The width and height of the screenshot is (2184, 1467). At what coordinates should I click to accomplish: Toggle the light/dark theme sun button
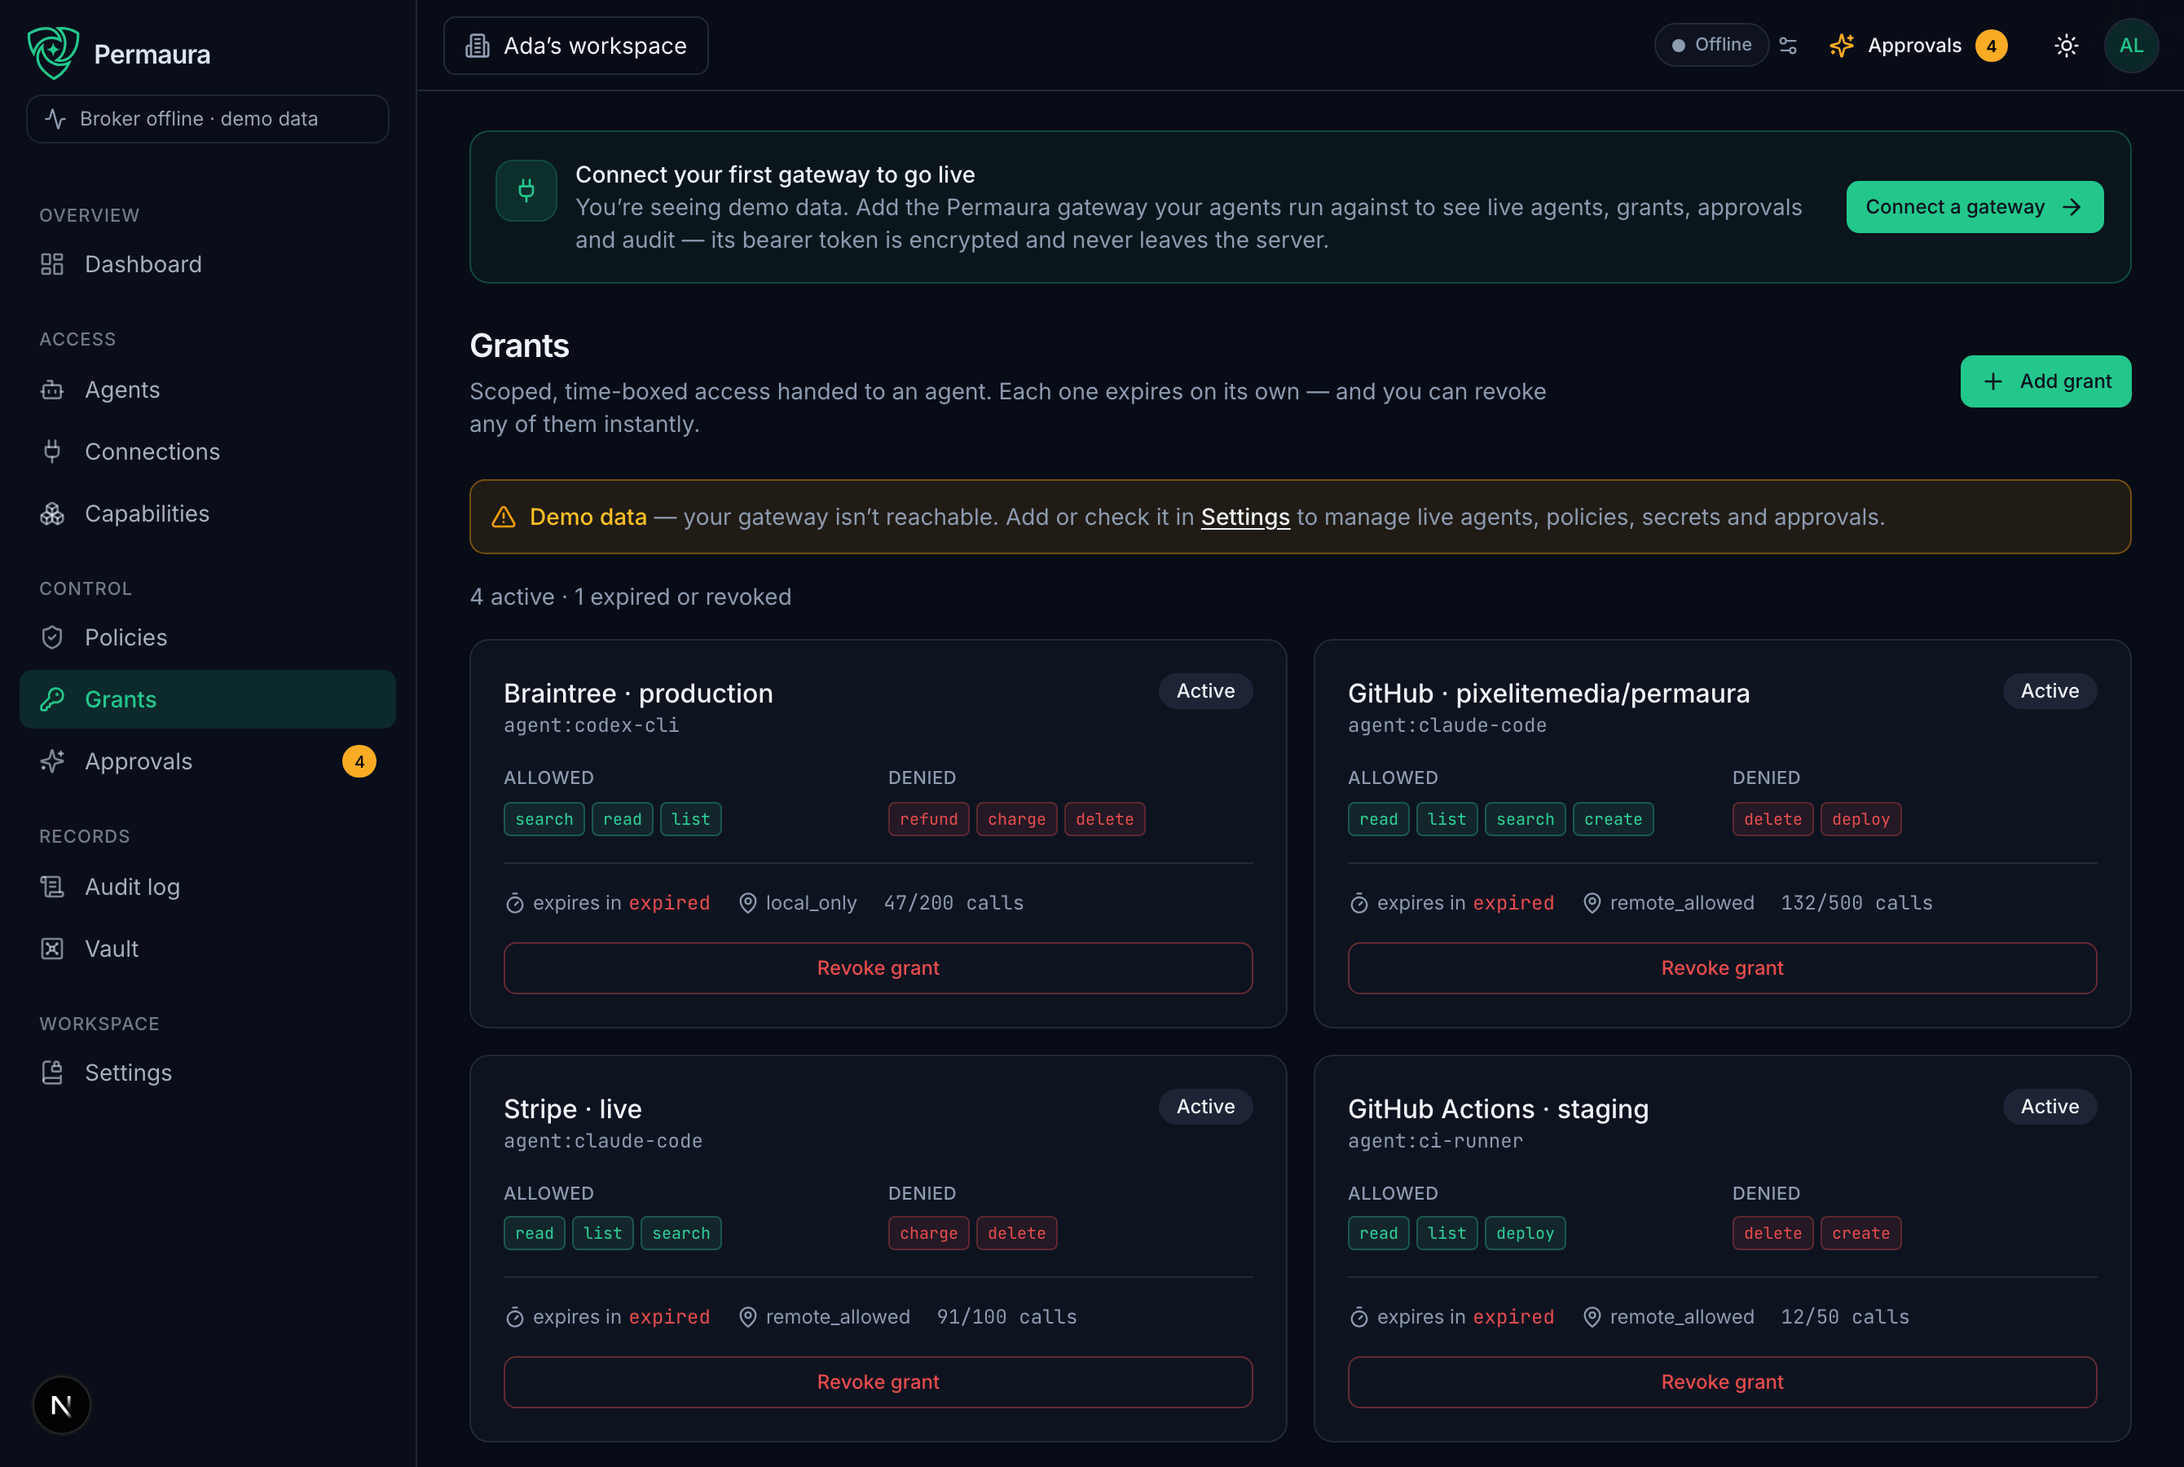coord(2066,45)
